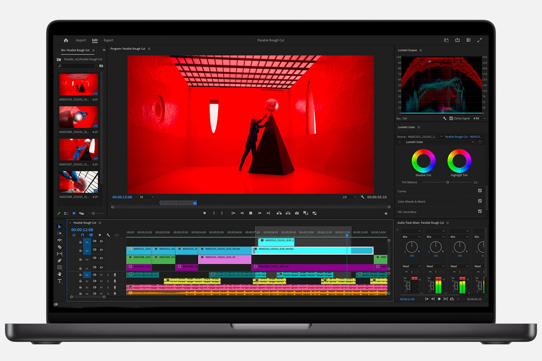This screenshot has height=361, width=542.
Task: Choose the Type tool
Action: tap(60, 281)
